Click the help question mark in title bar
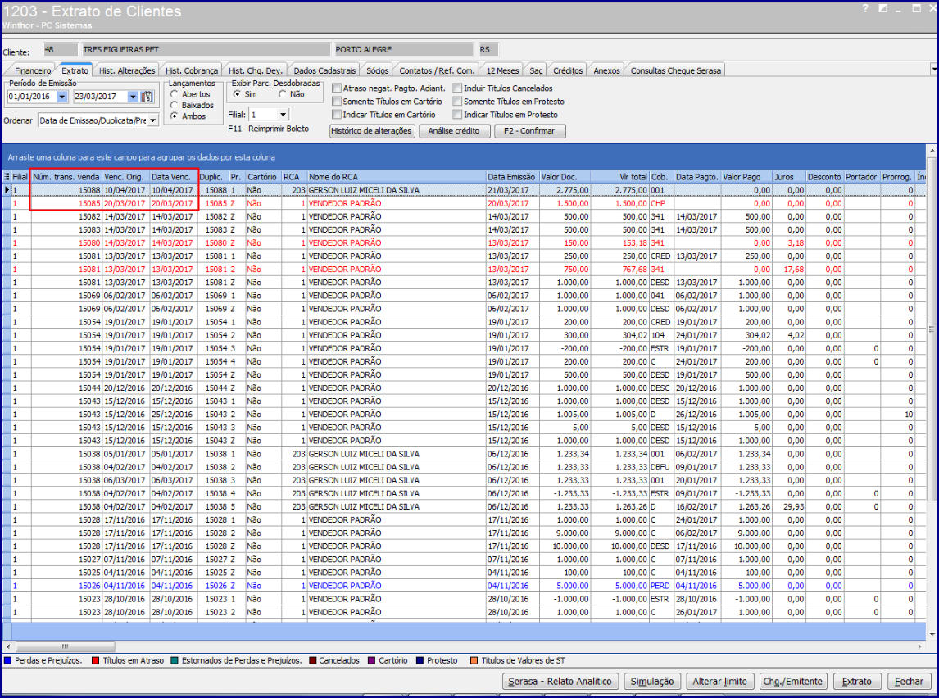The height and width of the screenshot is (698, 939). click(x=865, y=8)
